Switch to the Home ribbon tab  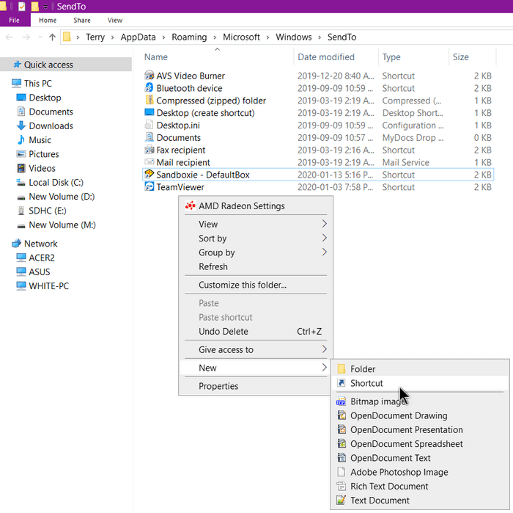coord(48,20)
